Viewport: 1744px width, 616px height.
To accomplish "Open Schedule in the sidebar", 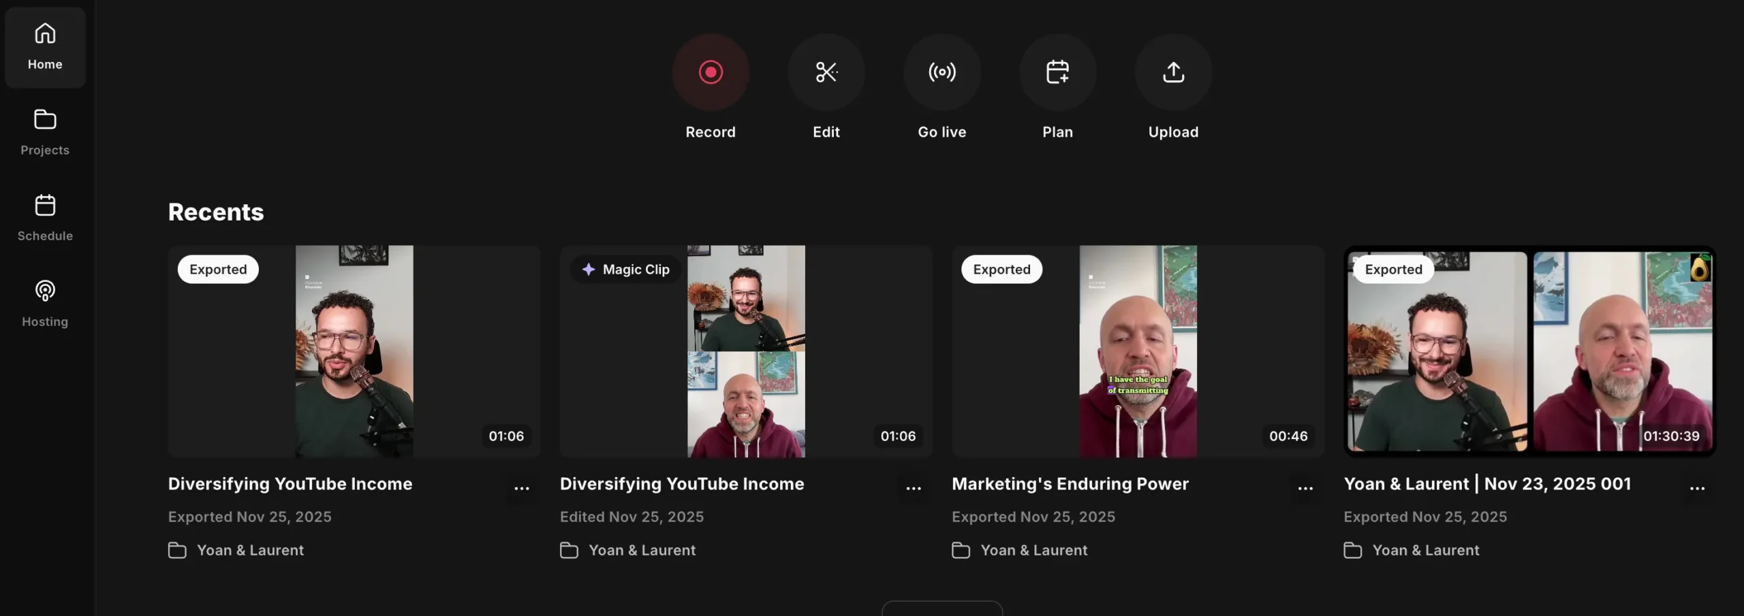I will click(45, 218).
